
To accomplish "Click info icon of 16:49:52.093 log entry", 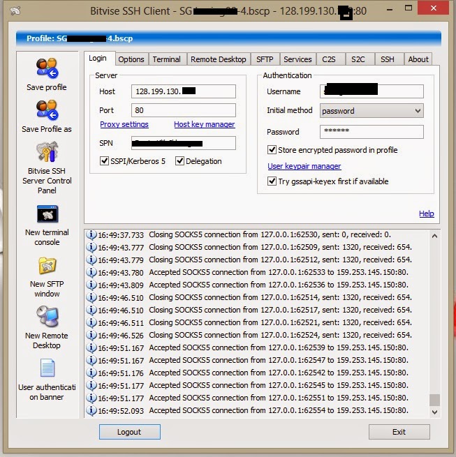I will [x=91, y=410].
